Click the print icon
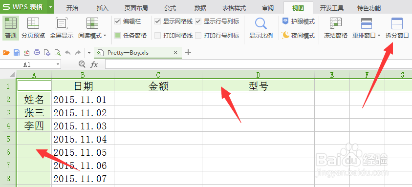412x187 pixels. [37, 53]
